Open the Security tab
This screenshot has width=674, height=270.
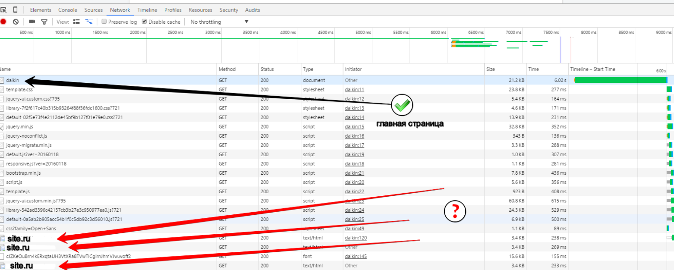[x=229, y=10]
